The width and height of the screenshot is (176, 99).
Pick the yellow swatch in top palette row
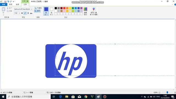click(70, 8)
